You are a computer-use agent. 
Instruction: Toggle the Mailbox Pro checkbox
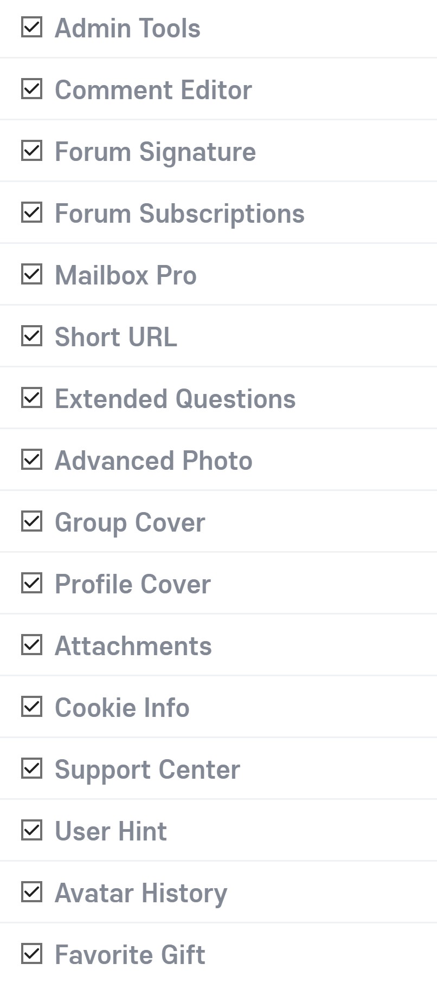pyautogui.click(x=31, y=274)
